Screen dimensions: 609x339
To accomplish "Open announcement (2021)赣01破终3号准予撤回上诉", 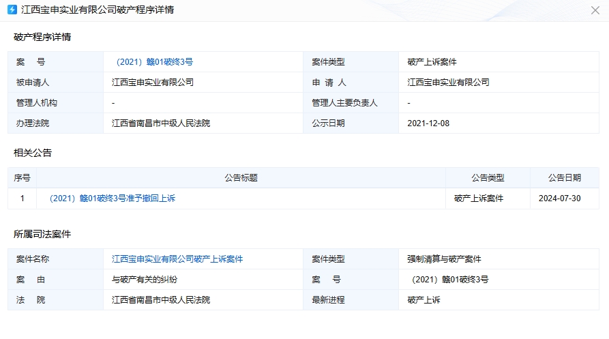I will click(112, 198).
